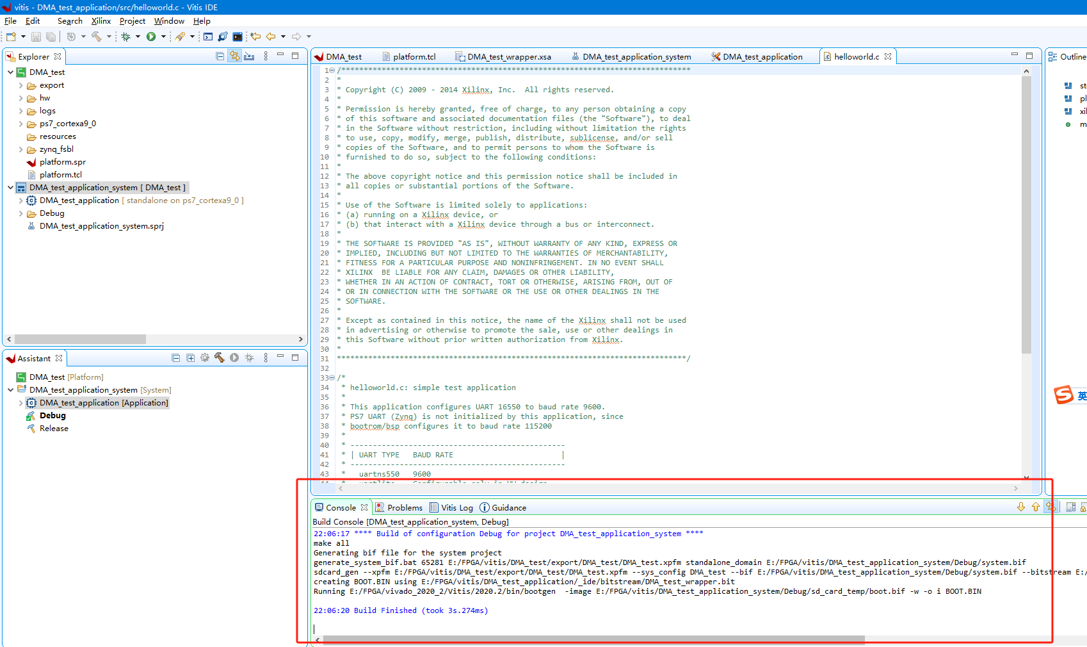The height and width of the screenshot is (647, 1087).
Task: Click the pen-shaped tool icon in main toolbar
Action: click(x=181, y=37)
